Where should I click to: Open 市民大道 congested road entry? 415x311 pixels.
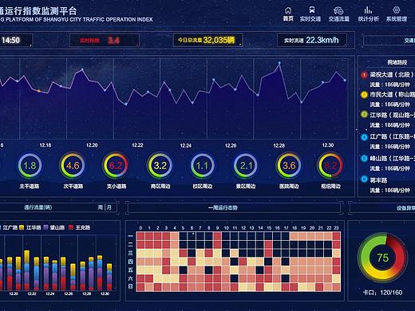(x=392, y=95)
